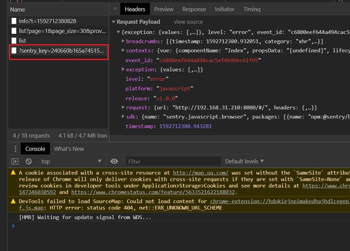Open the Headers tab
The width and height of the screenshot is (350, 251).
(135, 9)
